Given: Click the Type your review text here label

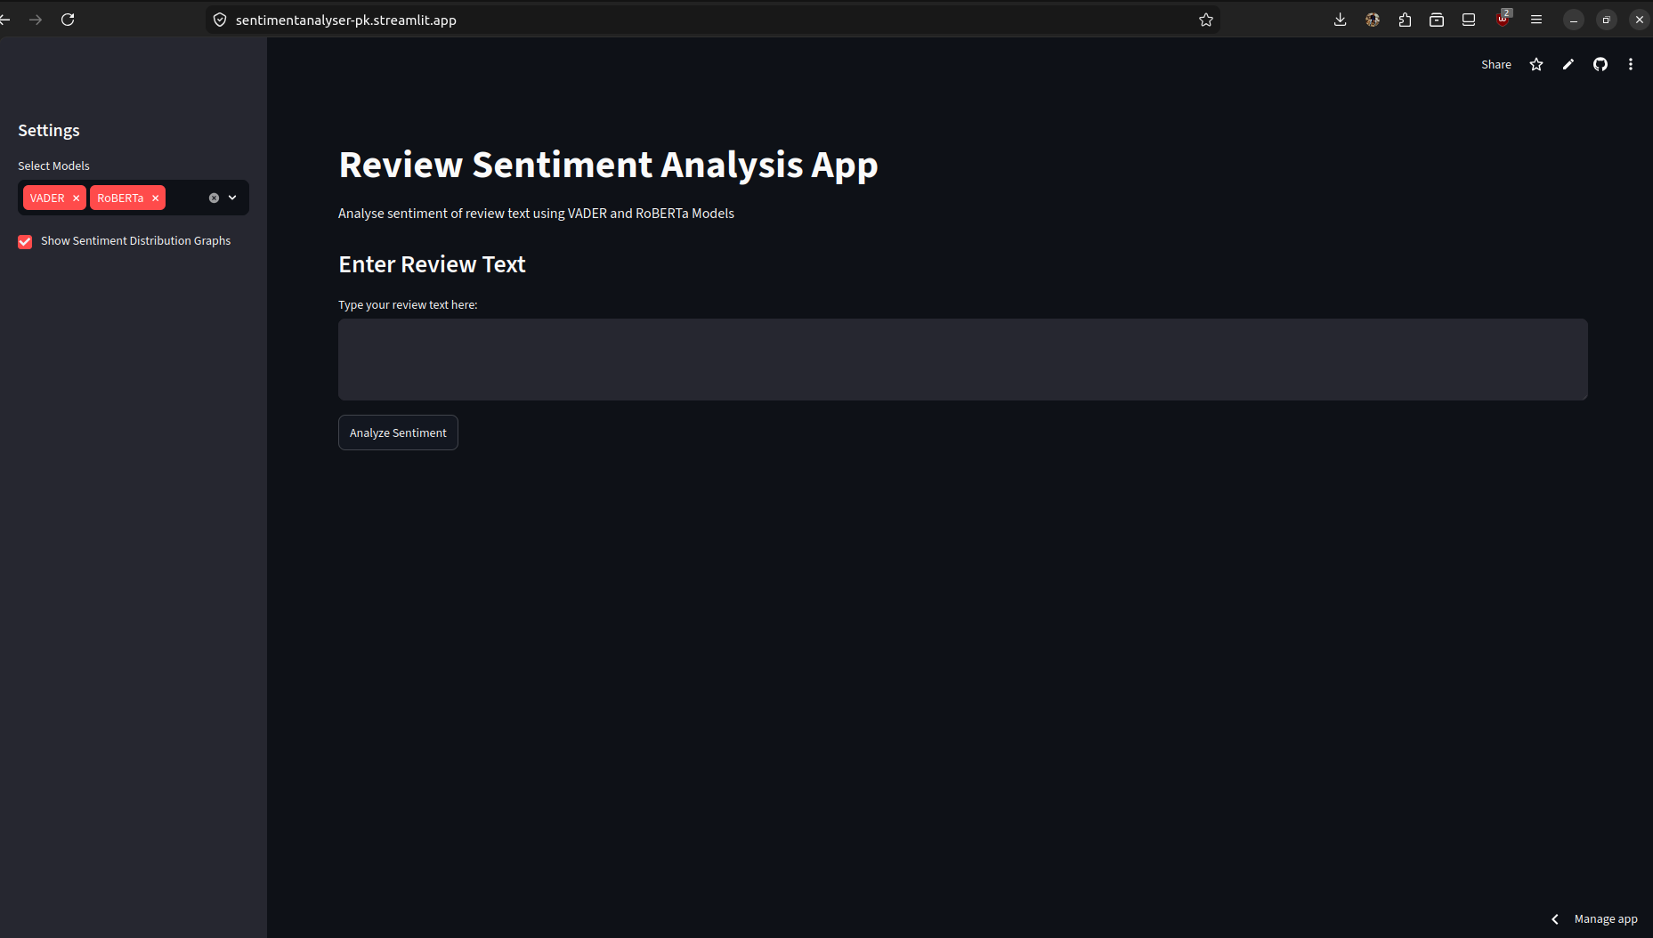Looking at the screenshot, I should coord(408,305).
